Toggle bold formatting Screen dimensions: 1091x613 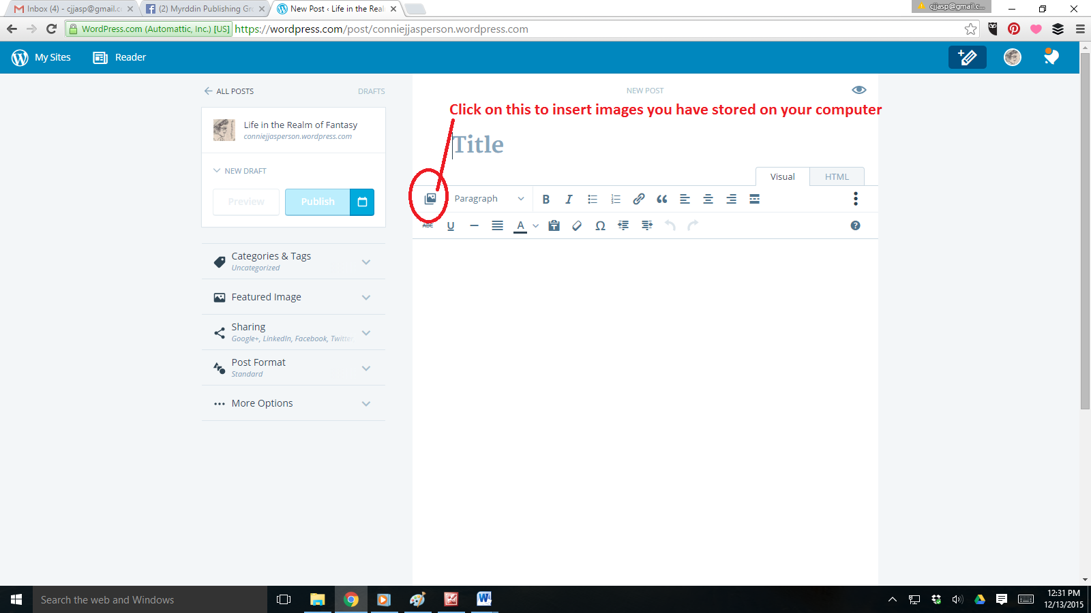tap(545, 199)
